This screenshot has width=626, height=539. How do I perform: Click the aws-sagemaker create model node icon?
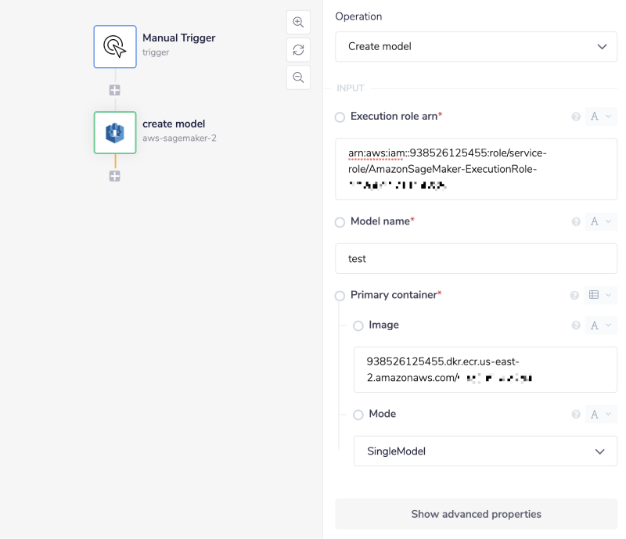(114, 133)
